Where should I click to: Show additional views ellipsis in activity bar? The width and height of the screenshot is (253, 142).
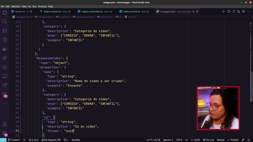[x=4, y=103]
